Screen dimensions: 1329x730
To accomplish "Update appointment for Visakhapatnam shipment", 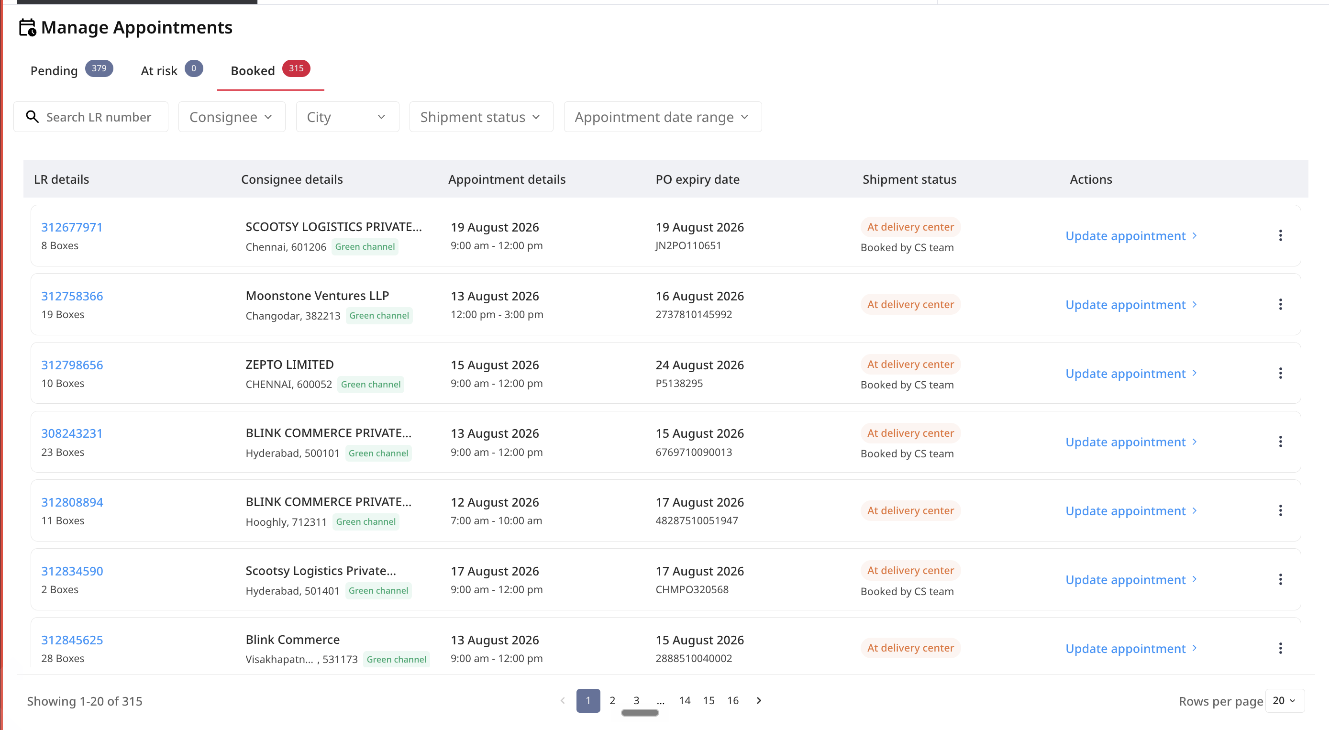I will coord(1131,649).
